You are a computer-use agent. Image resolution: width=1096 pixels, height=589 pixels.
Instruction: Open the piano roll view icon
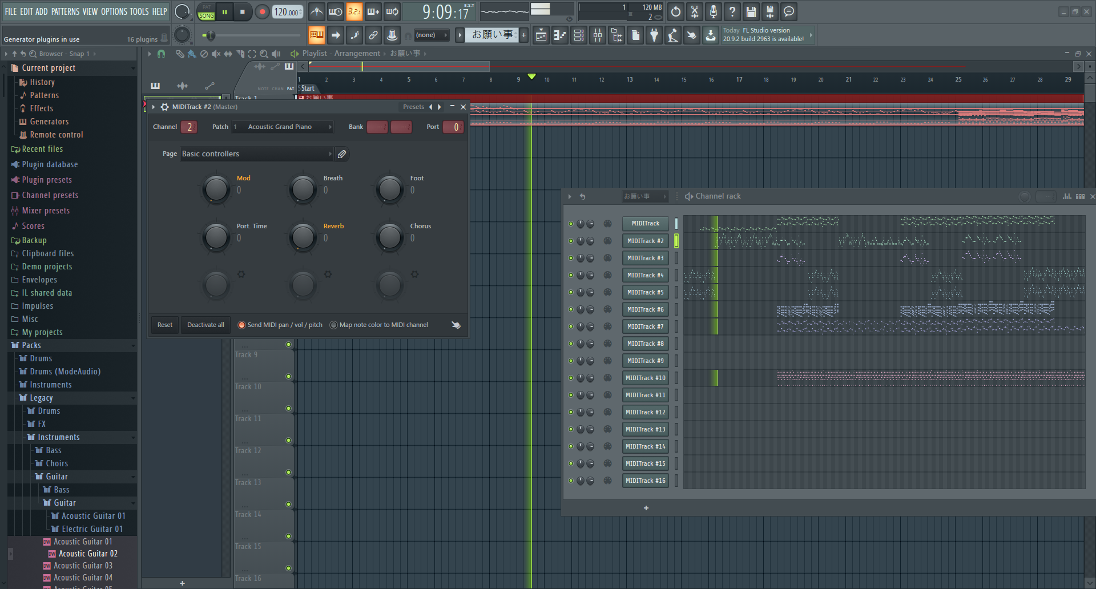[x=560, y=35]
